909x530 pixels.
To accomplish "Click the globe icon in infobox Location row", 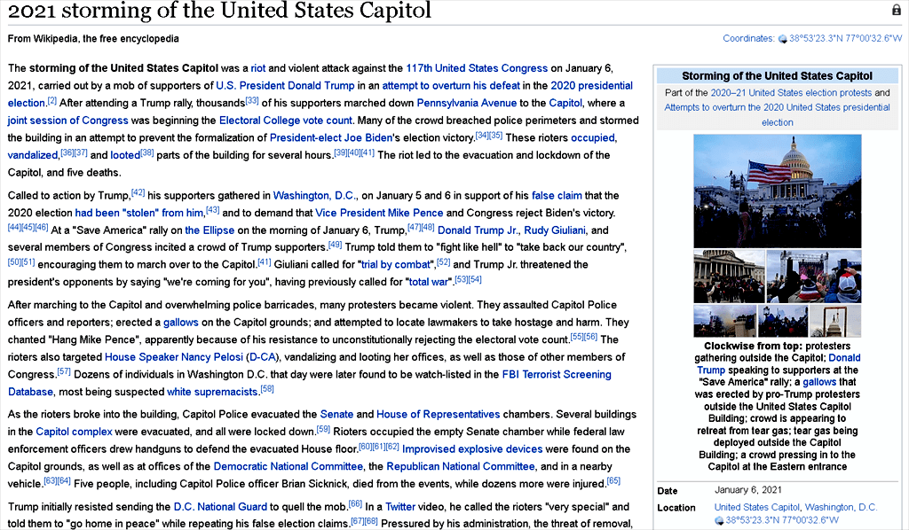I will click(x=720, y=520).
